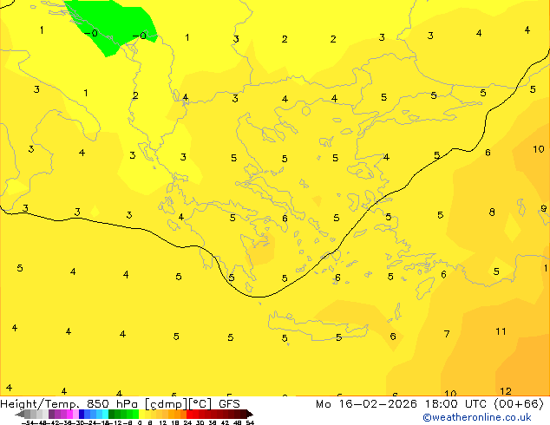Click the dark green -12°C legend swatch
Viewport: 550px width, 425px height.
(x=112, y=414)
